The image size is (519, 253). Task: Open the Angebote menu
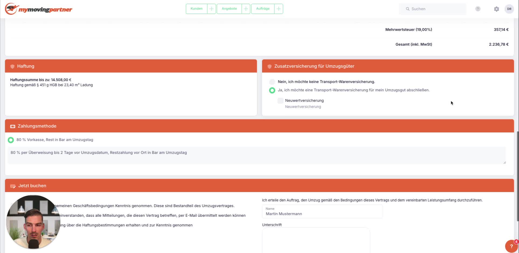click(x=229, y=9)
